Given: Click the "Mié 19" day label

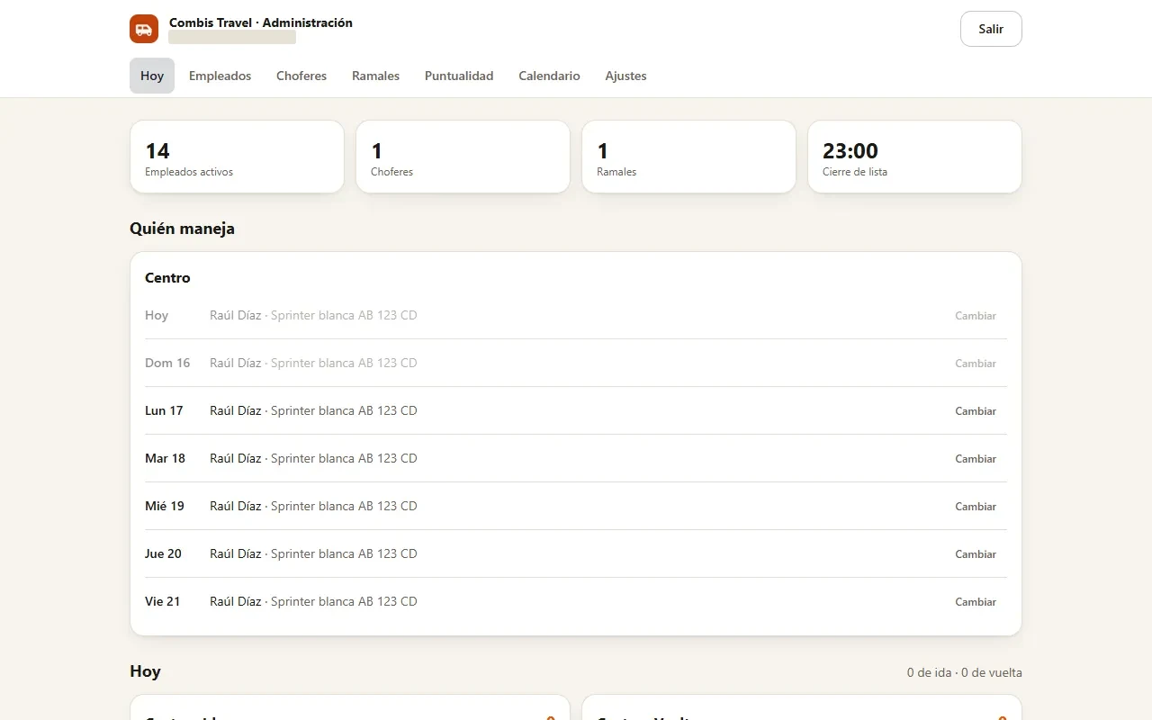Looking at the screenshot, I should tap(165, 506).
